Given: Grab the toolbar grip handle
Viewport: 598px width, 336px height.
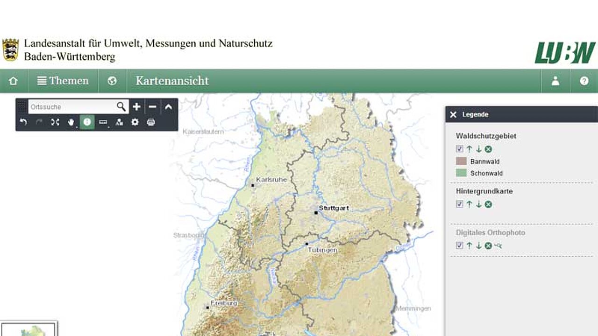Looking at the screenshot, I should tap(22, 107).
